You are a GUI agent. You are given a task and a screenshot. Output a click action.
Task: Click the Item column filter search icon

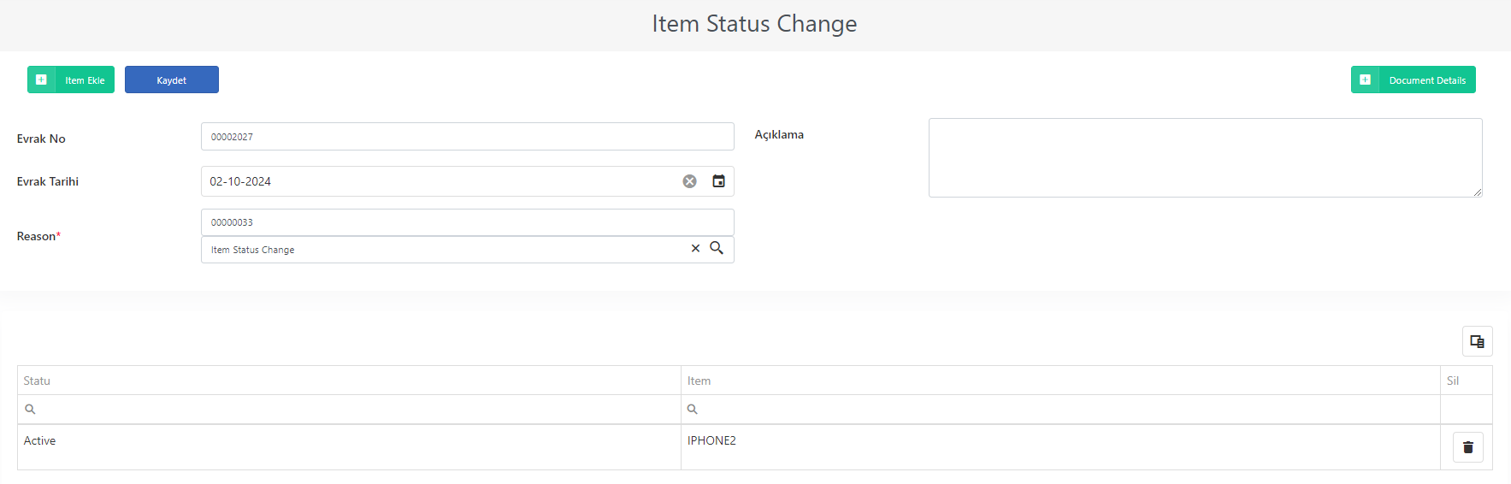click(693, 410)
